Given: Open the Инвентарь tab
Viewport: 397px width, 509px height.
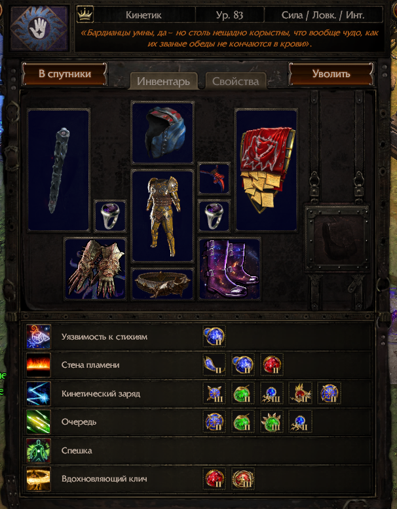Looking at the screenshot, I should (x=164, y=81).
